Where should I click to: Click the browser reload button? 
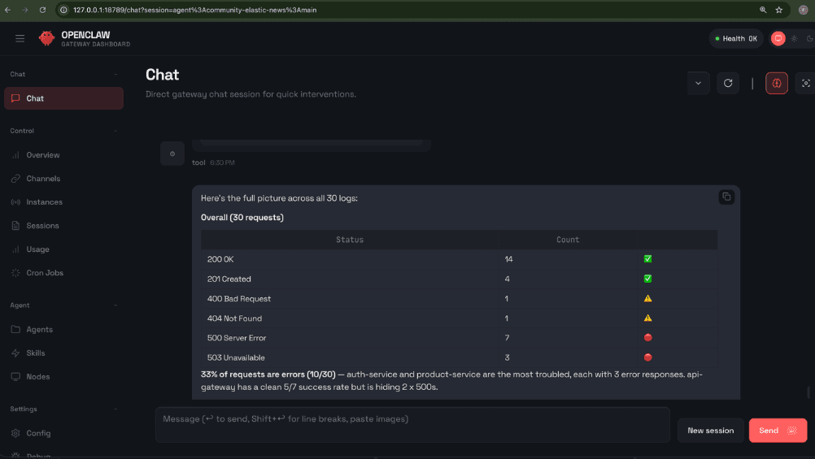click(42, 10)
